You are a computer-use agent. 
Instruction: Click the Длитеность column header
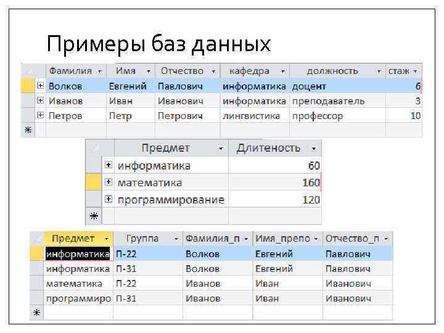click(x=274, y=148)
